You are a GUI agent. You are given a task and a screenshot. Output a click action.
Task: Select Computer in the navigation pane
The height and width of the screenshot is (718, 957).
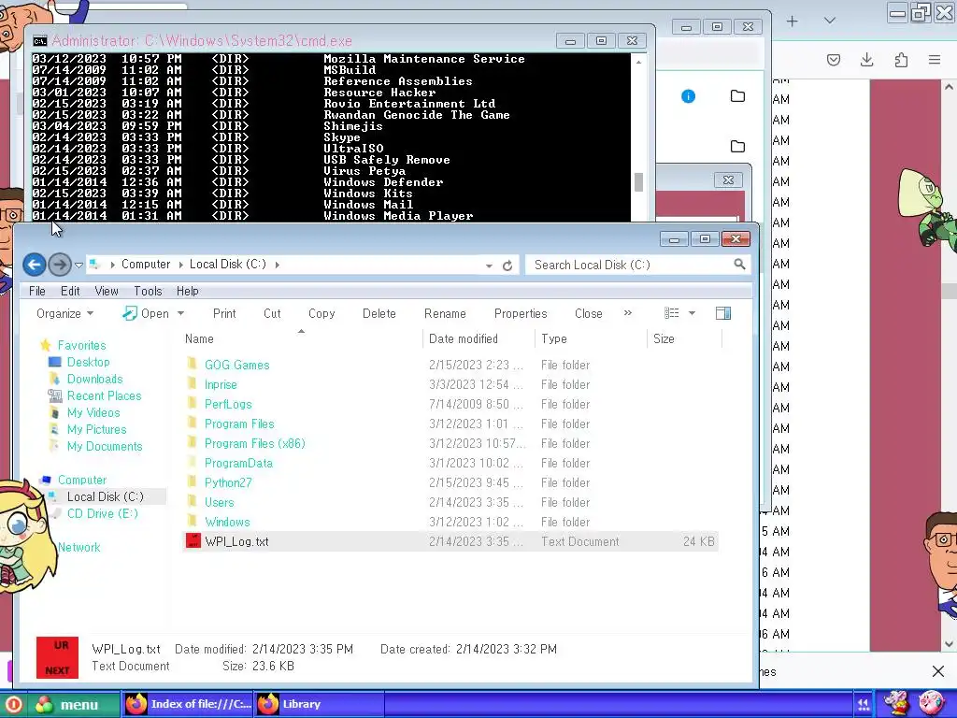(x=82, y=480)
